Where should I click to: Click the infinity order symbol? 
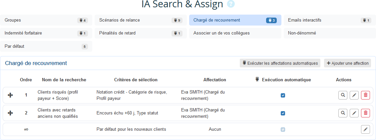pos(26,129)
